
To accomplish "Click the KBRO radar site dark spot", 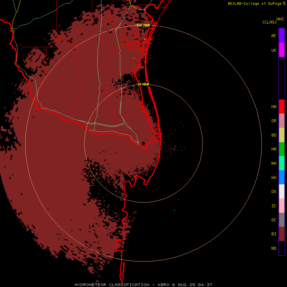I will point(143,143).
